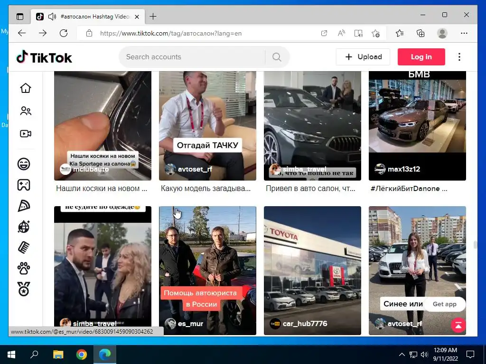Select the Comedy smiley face category icon

24,164
